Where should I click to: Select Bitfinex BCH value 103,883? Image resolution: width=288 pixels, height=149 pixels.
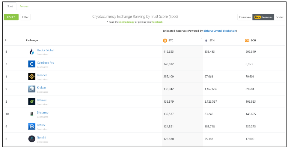coord(251,101)
